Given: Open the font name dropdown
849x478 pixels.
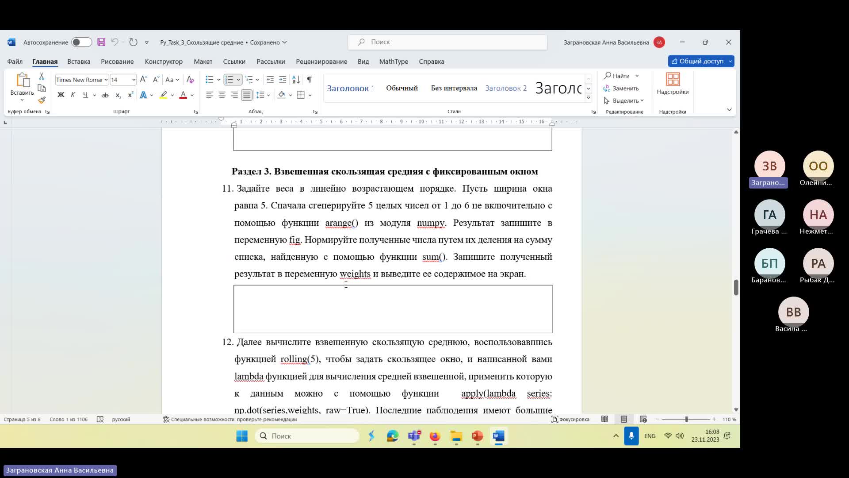Looking at the screenshot, I should point(106,80).
